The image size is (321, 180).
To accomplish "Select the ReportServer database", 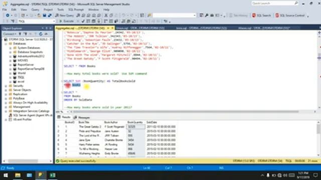I will [x=26, y=64].
